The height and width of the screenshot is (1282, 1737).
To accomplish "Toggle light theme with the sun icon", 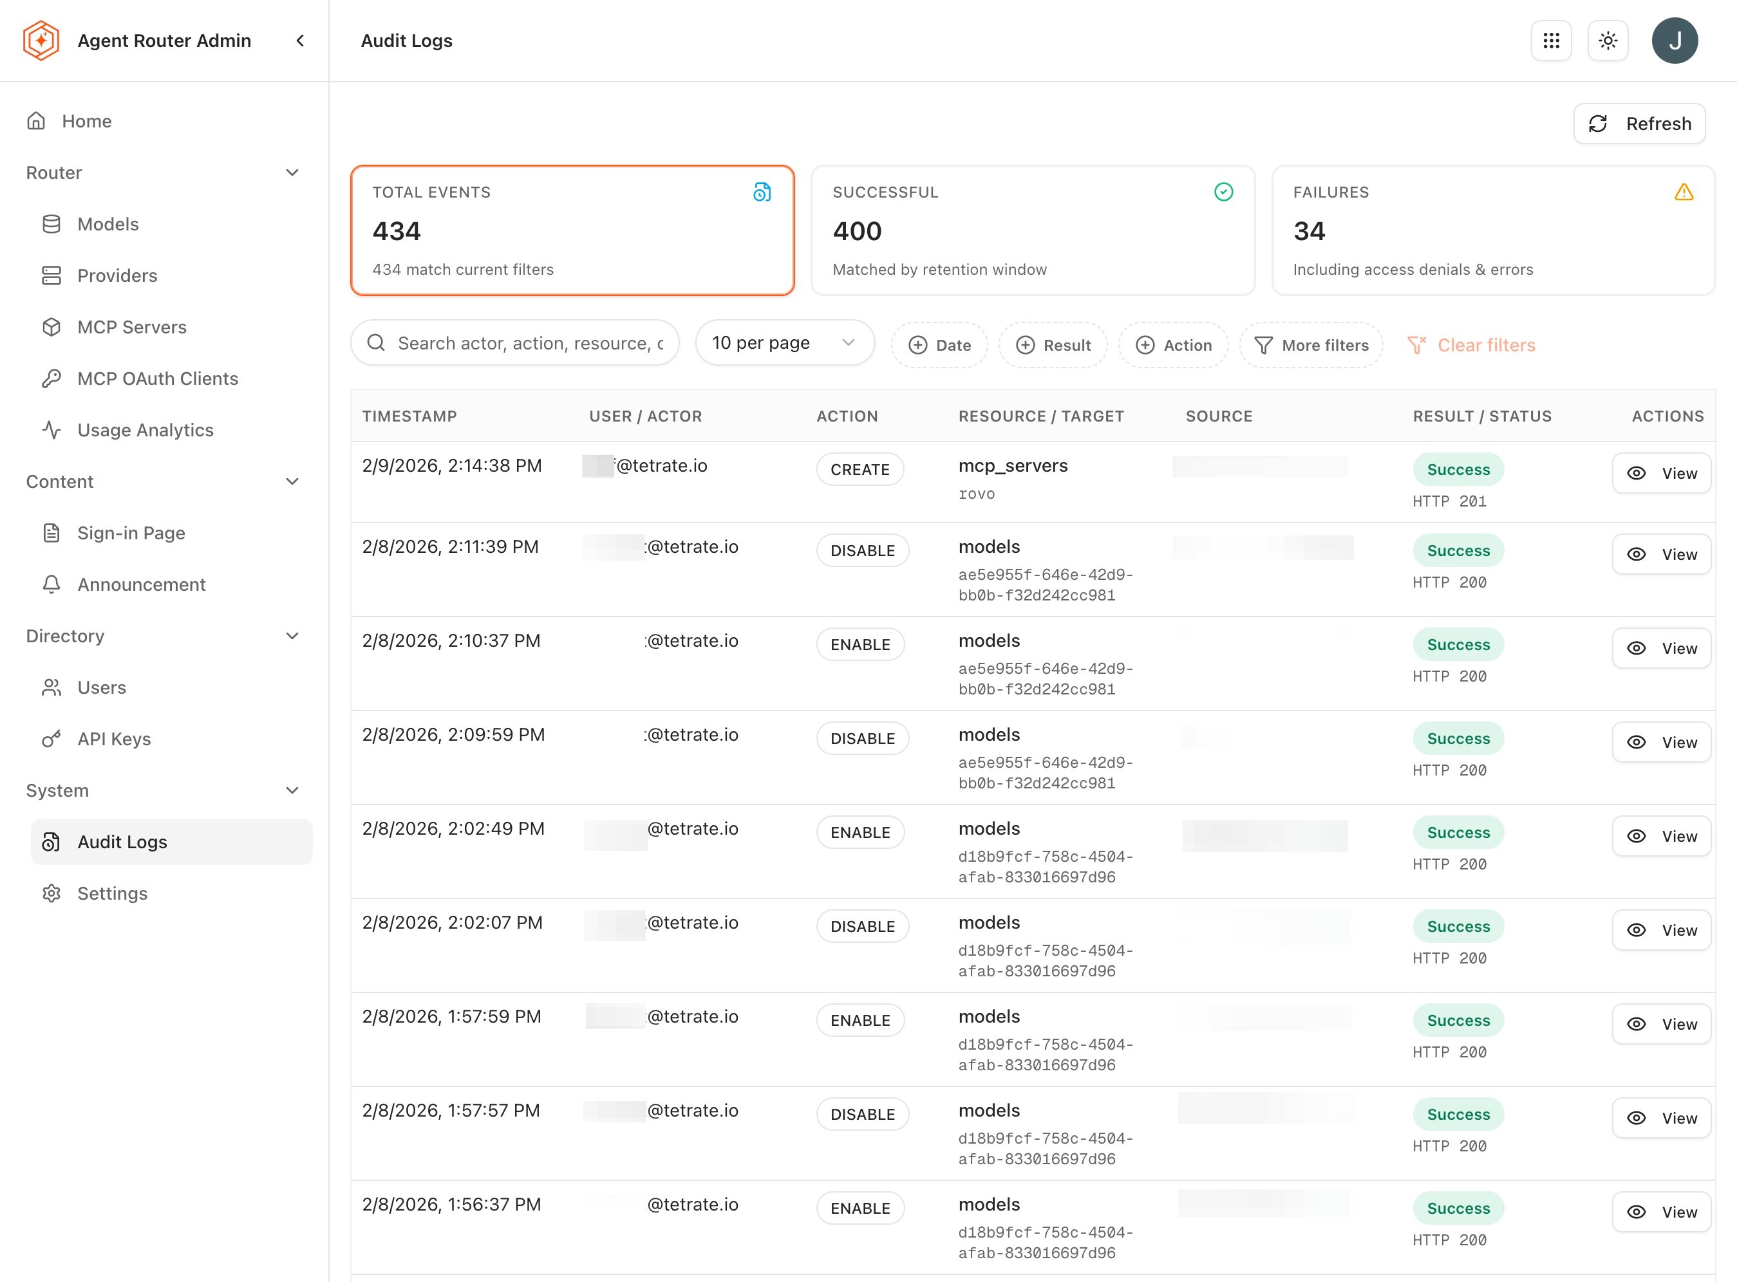I will coord(1608,41).
